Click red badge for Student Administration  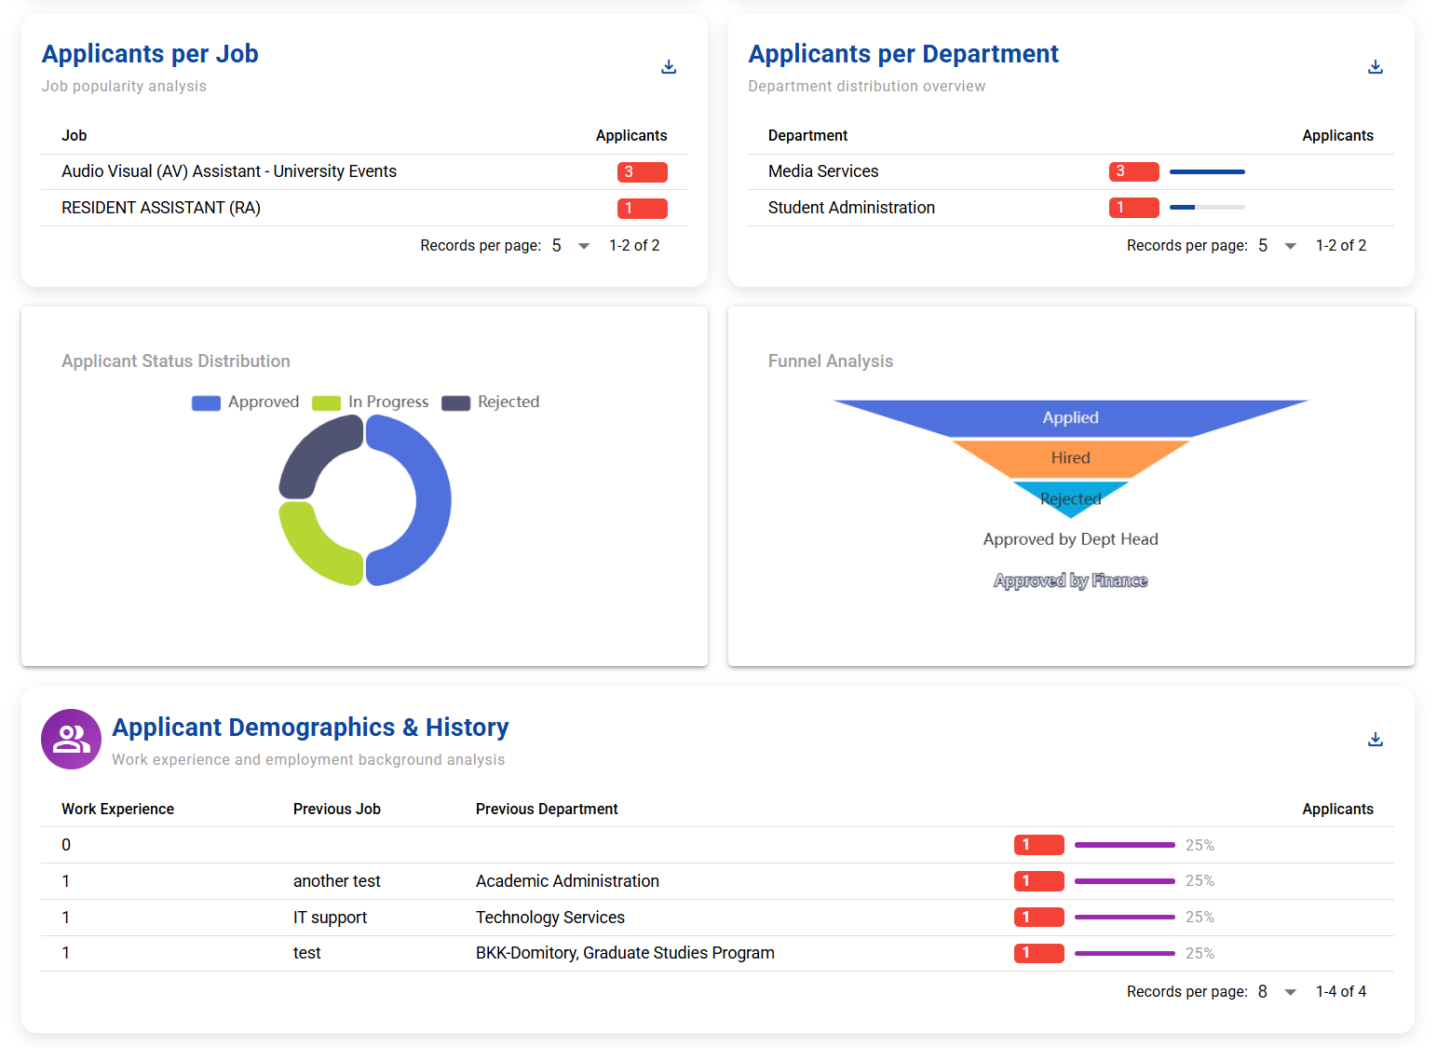1133,208
